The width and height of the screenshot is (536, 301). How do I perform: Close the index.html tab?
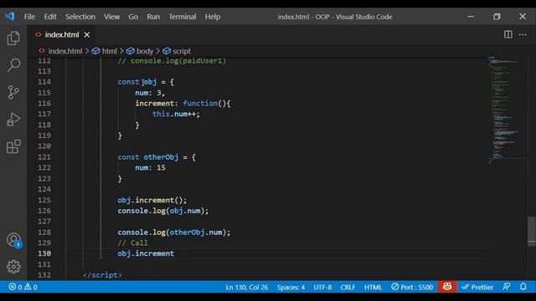point(87,35)
